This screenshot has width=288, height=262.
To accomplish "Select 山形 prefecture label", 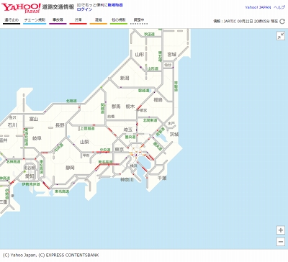I will click(x=139, y=55).
